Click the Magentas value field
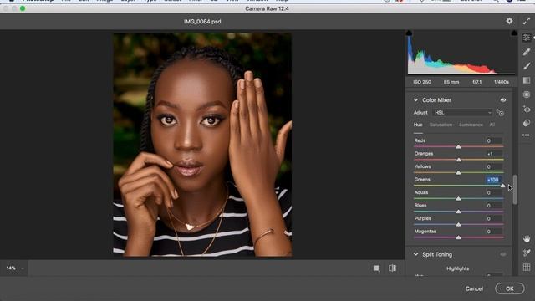The image size is (535, 301). [x=494, y=232]
